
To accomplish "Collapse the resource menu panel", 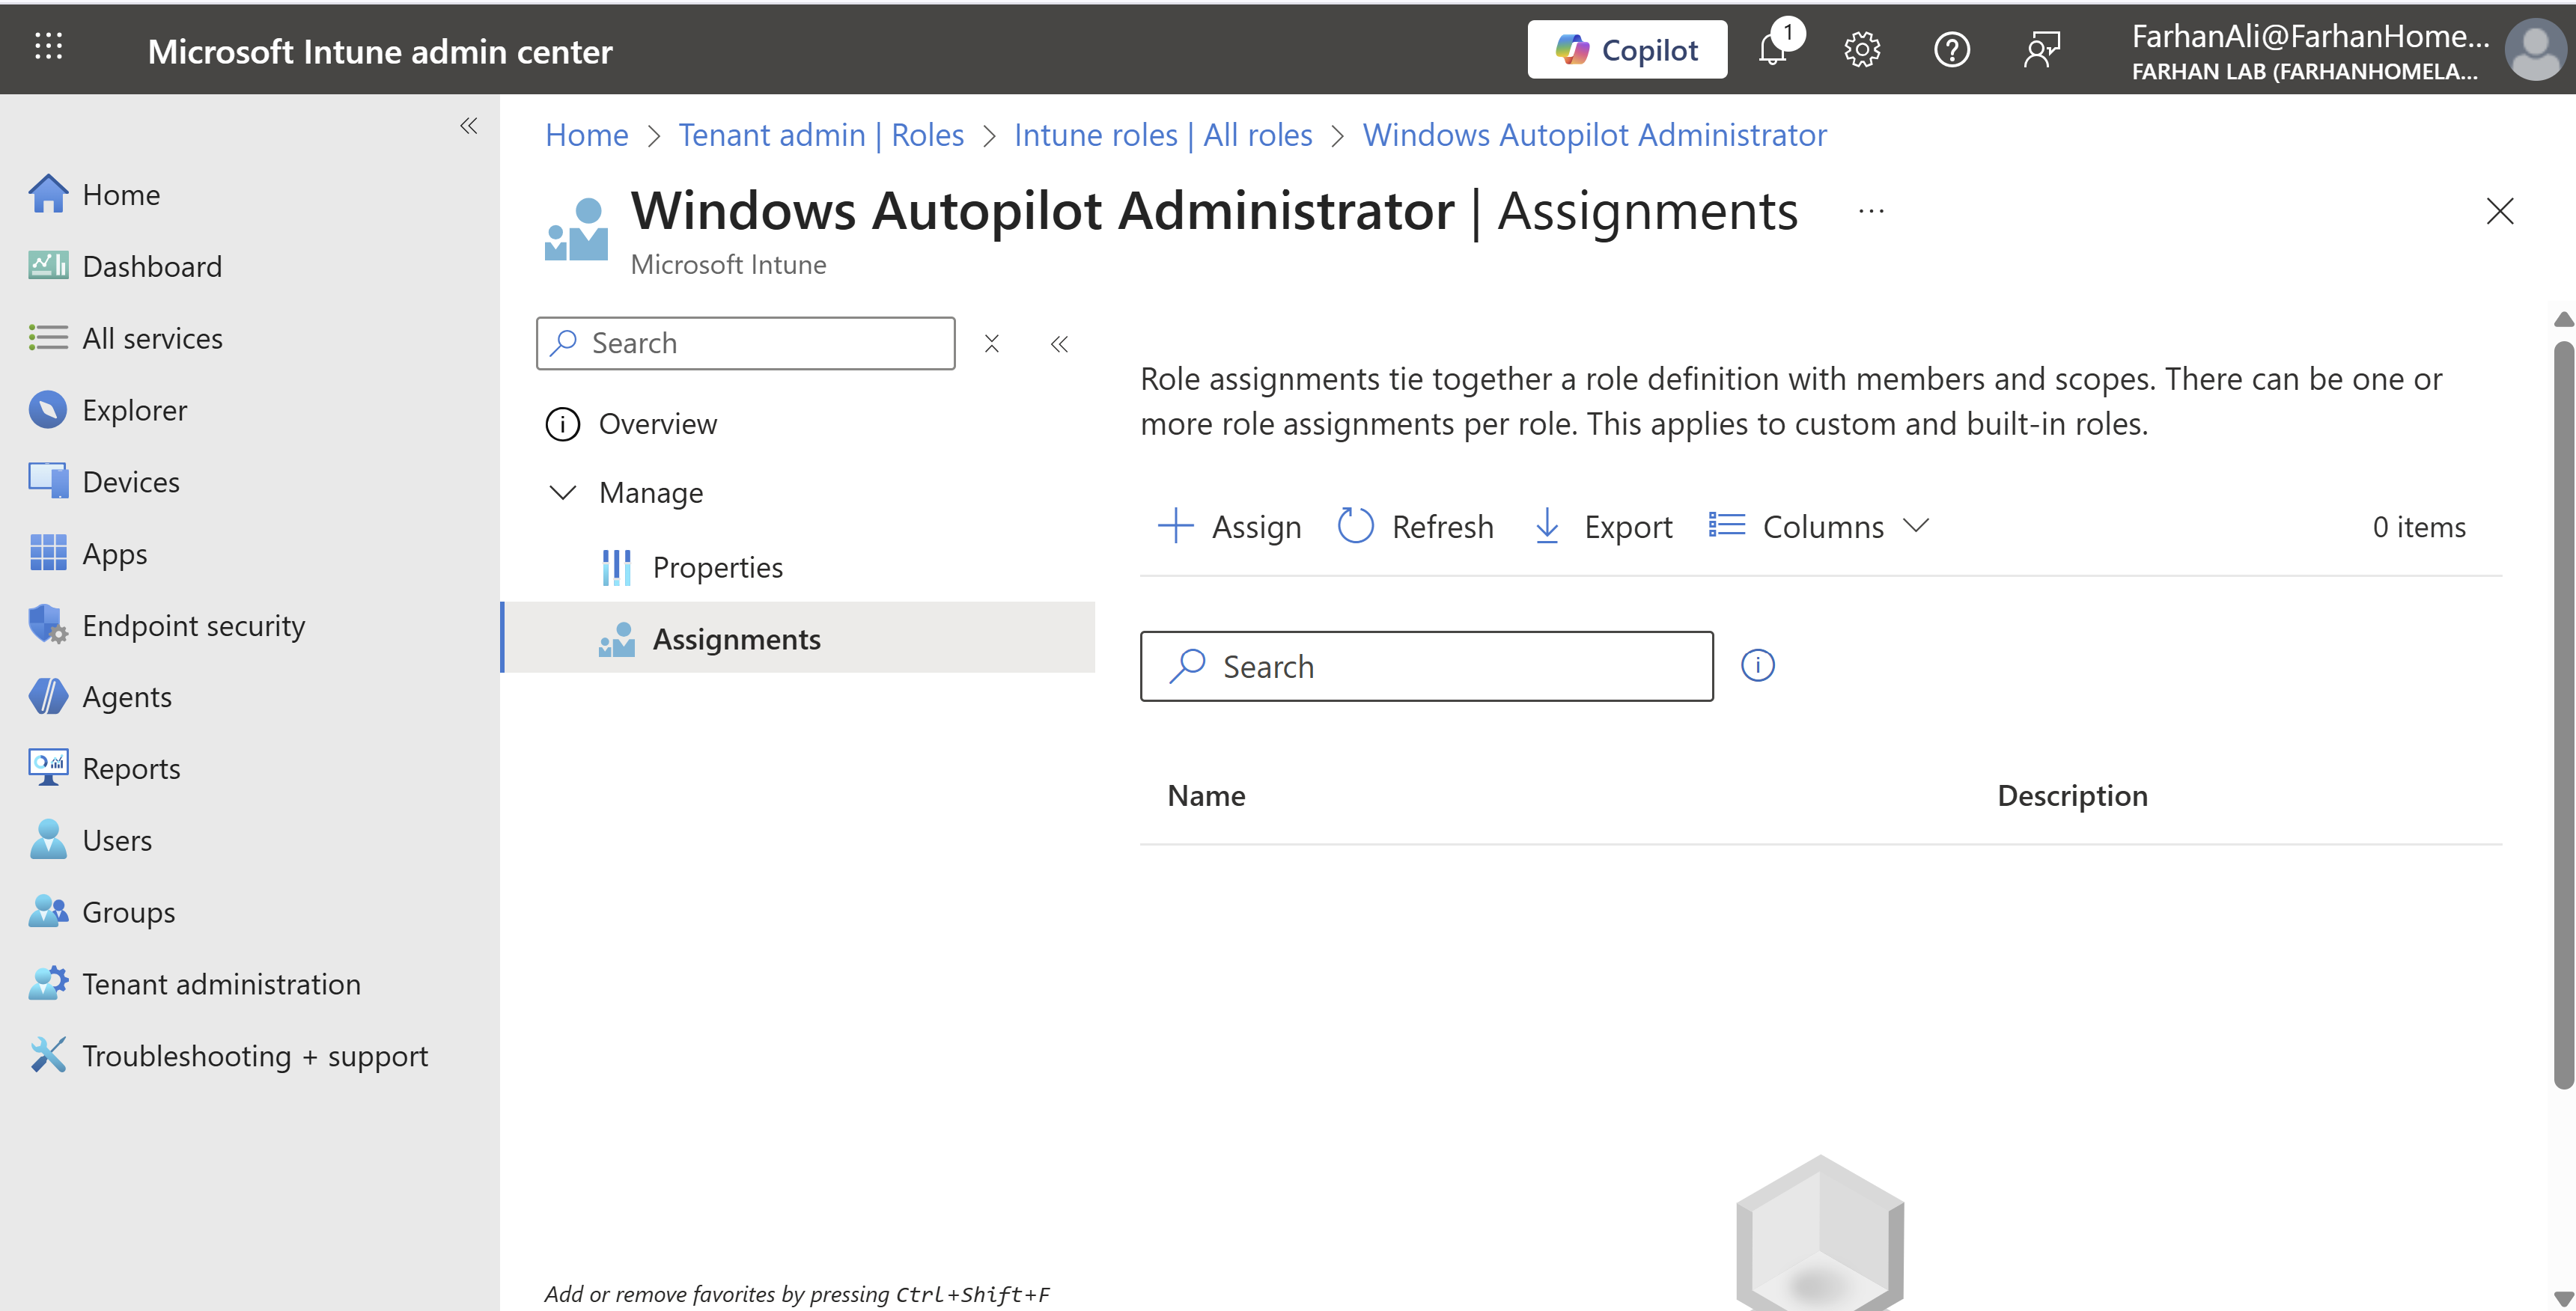I will tap(1059, 345).
